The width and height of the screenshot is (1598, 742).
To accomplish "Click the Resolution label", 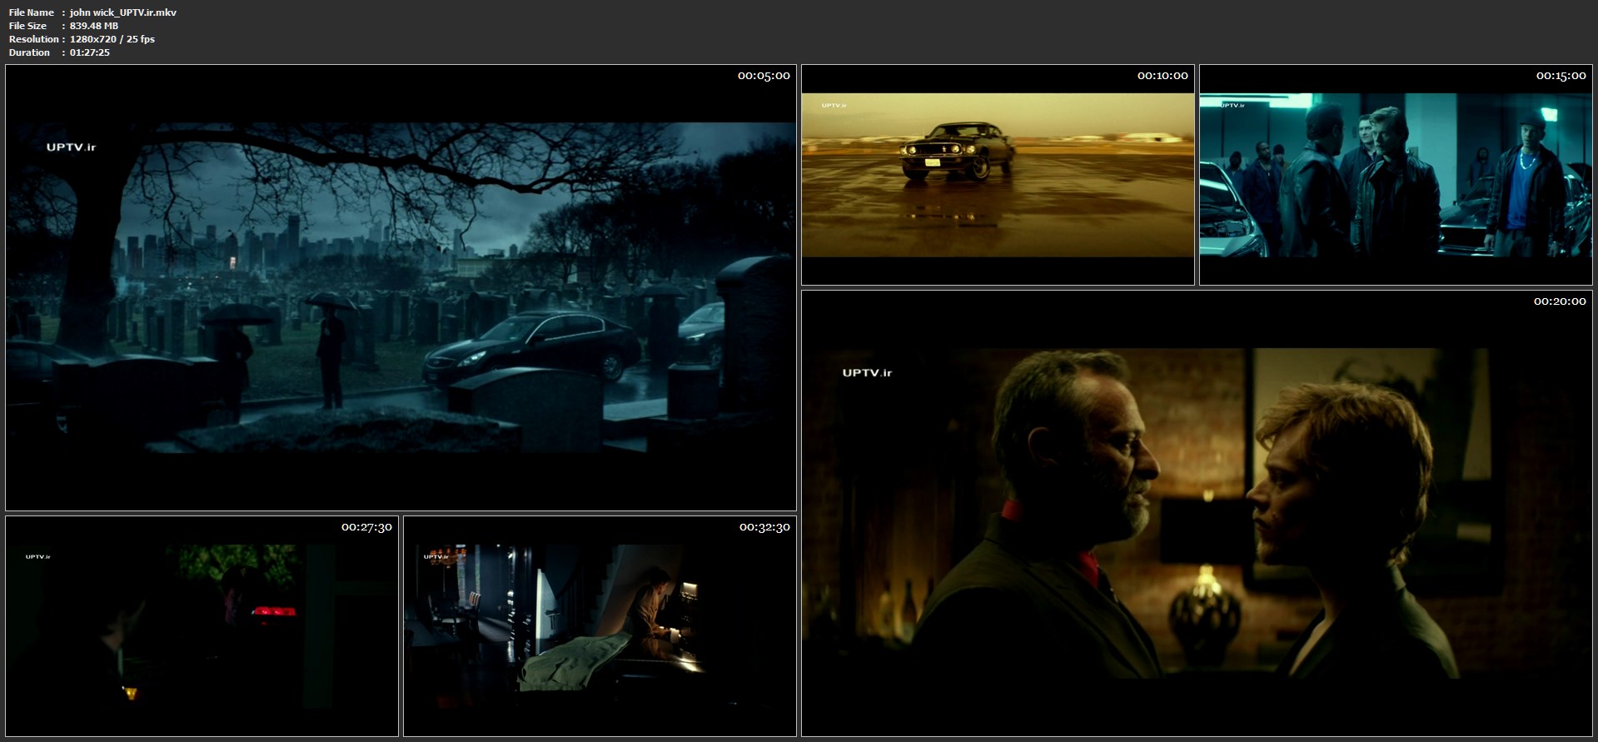I will click(34, 39).
